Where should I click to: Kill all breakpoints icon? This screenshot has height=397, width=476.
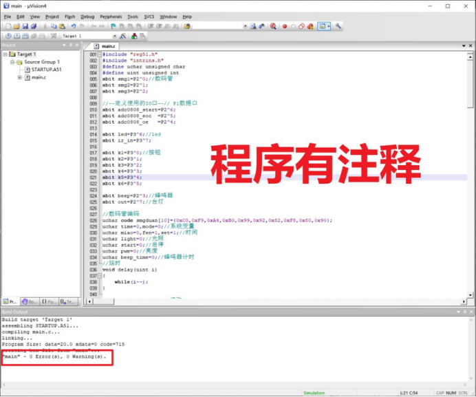310,26
